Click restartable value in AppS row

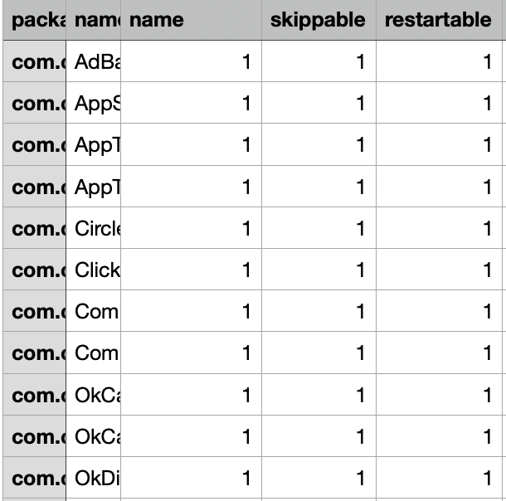(x=439, y=103)
